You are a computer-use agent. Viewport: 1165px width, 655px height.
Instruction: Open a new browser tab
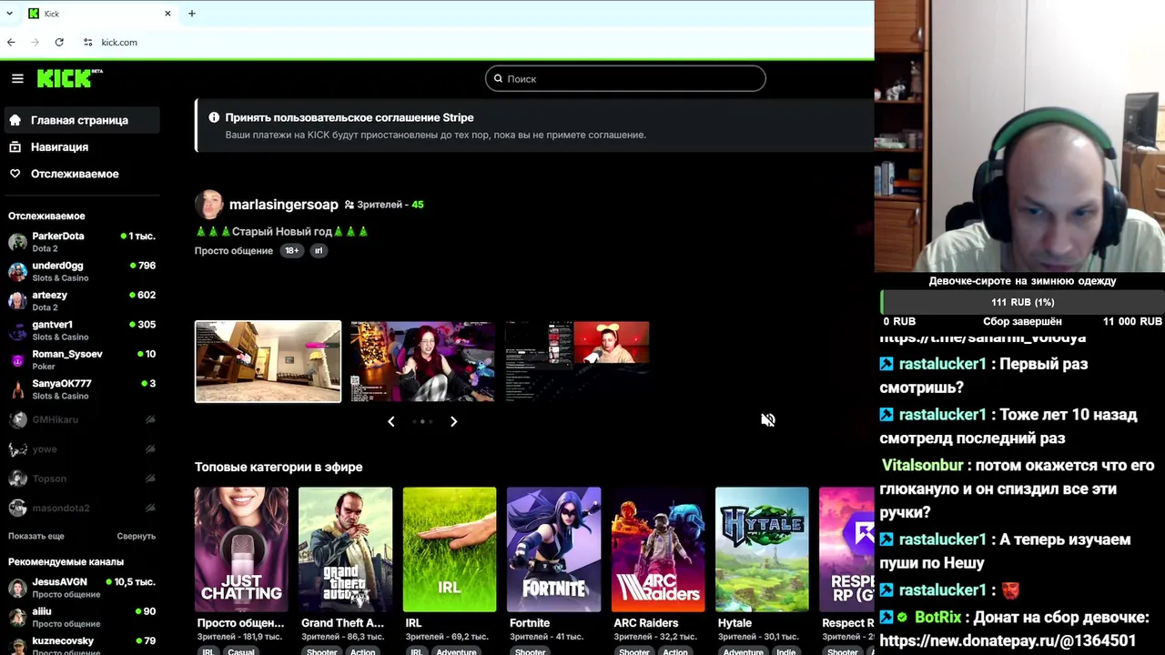tap(192, 14)
